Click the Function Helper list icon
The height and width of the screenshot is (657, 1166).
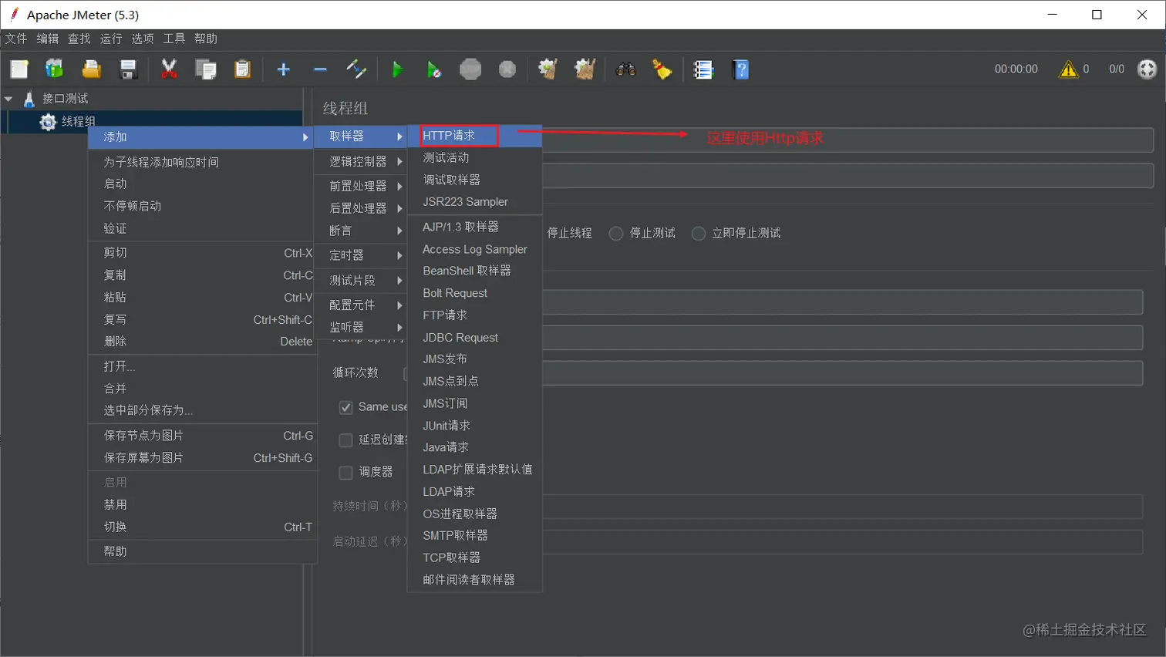click(x=703, y=69)
